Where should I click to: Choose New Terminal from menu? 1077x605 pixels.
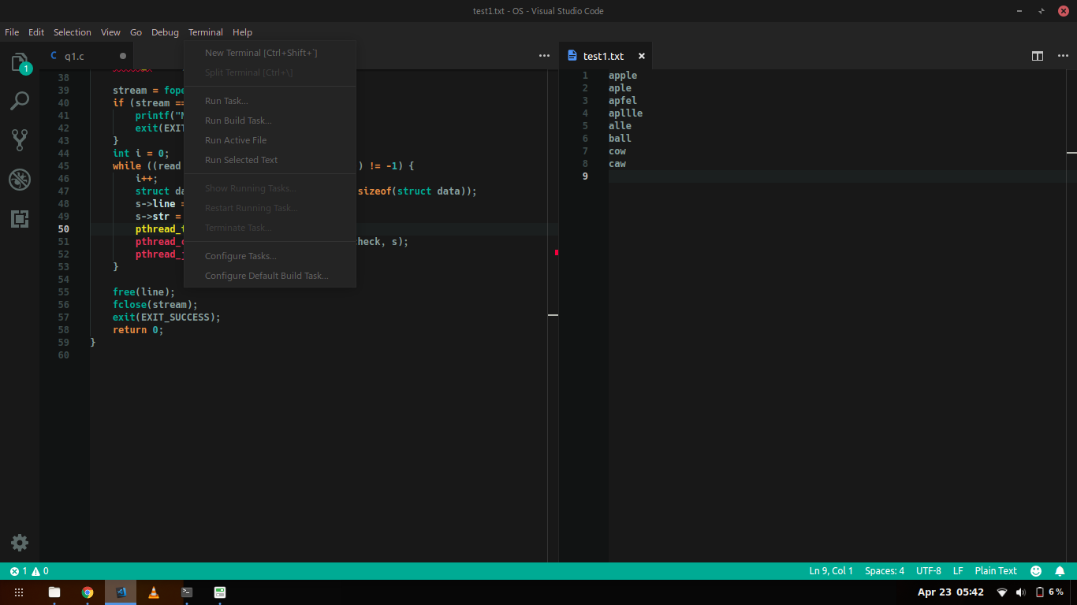point(270,53)
